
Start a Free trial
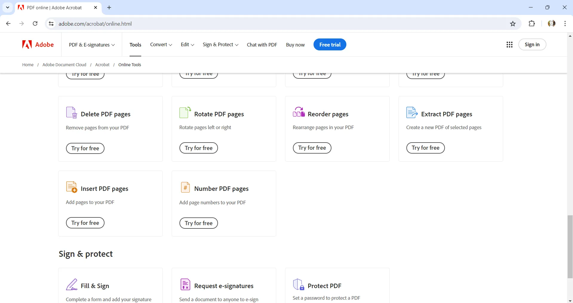pyautogui.click(x=330, y=44)
